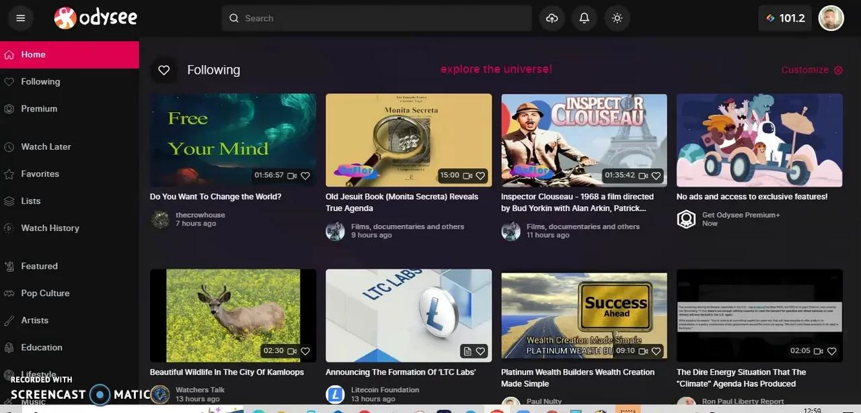Toggle the light/dark theme sun icon

click(x=617, y=18)
